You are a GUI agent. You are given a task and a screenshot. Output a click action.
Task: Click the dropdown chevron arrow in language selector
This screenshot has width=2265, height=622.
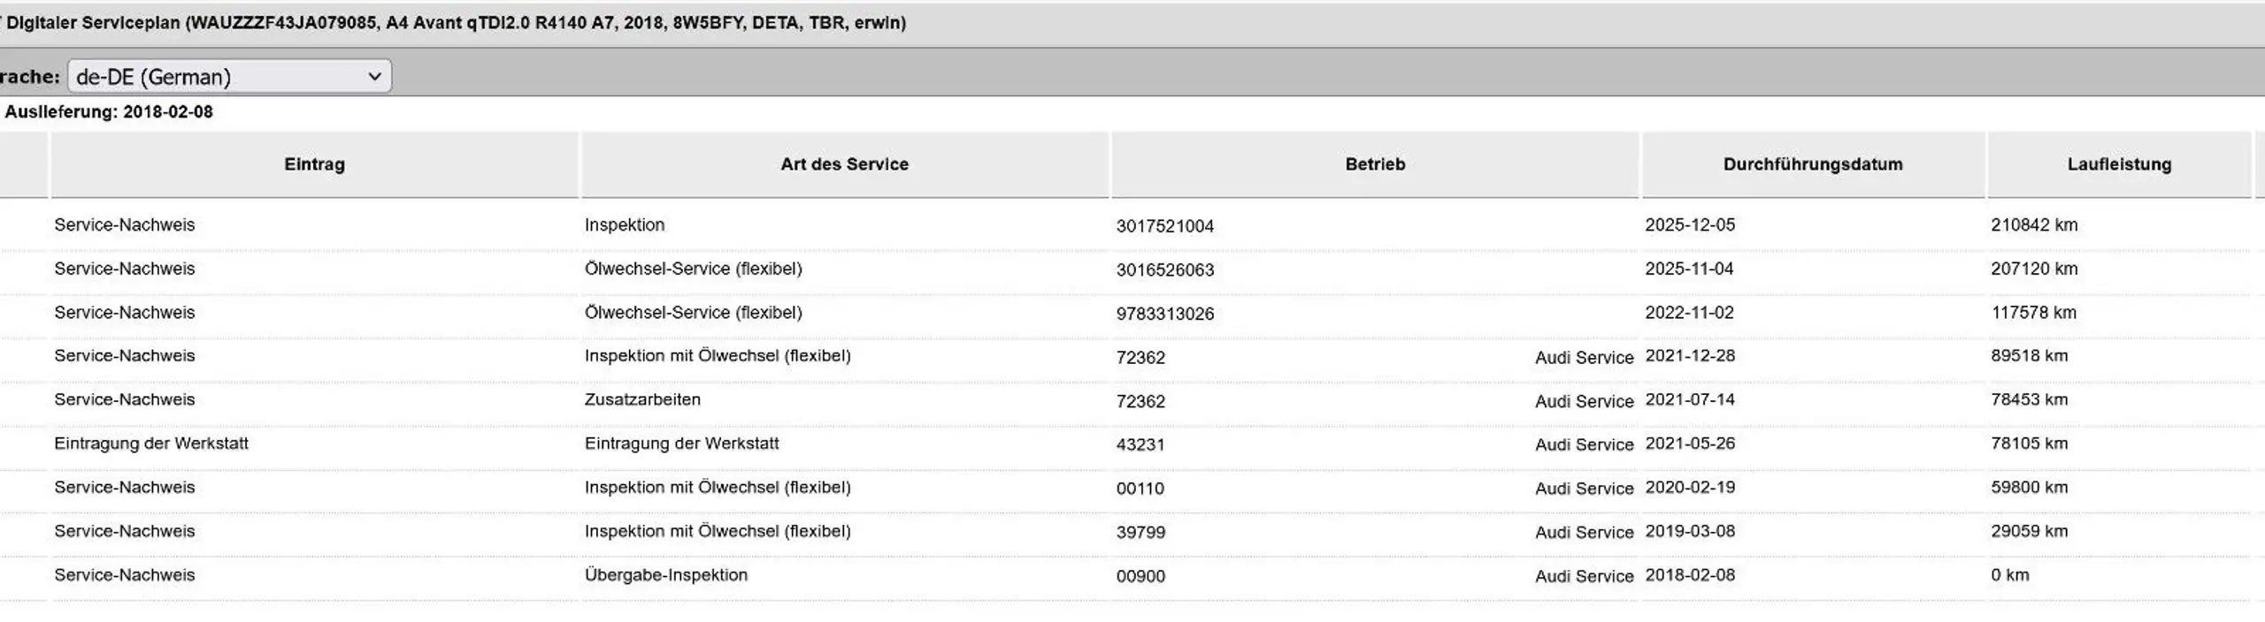click(x=374, y=77)
